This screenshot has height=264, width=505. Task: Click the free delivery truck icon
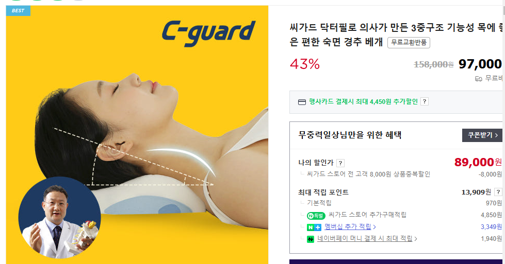478,79
